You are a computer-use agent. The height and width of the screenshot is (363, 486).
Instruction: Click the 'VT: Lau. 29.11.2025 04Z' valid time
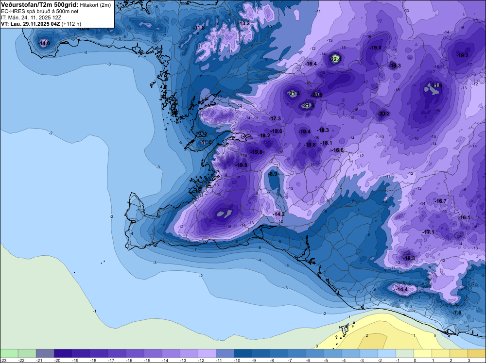pos(31,24)
